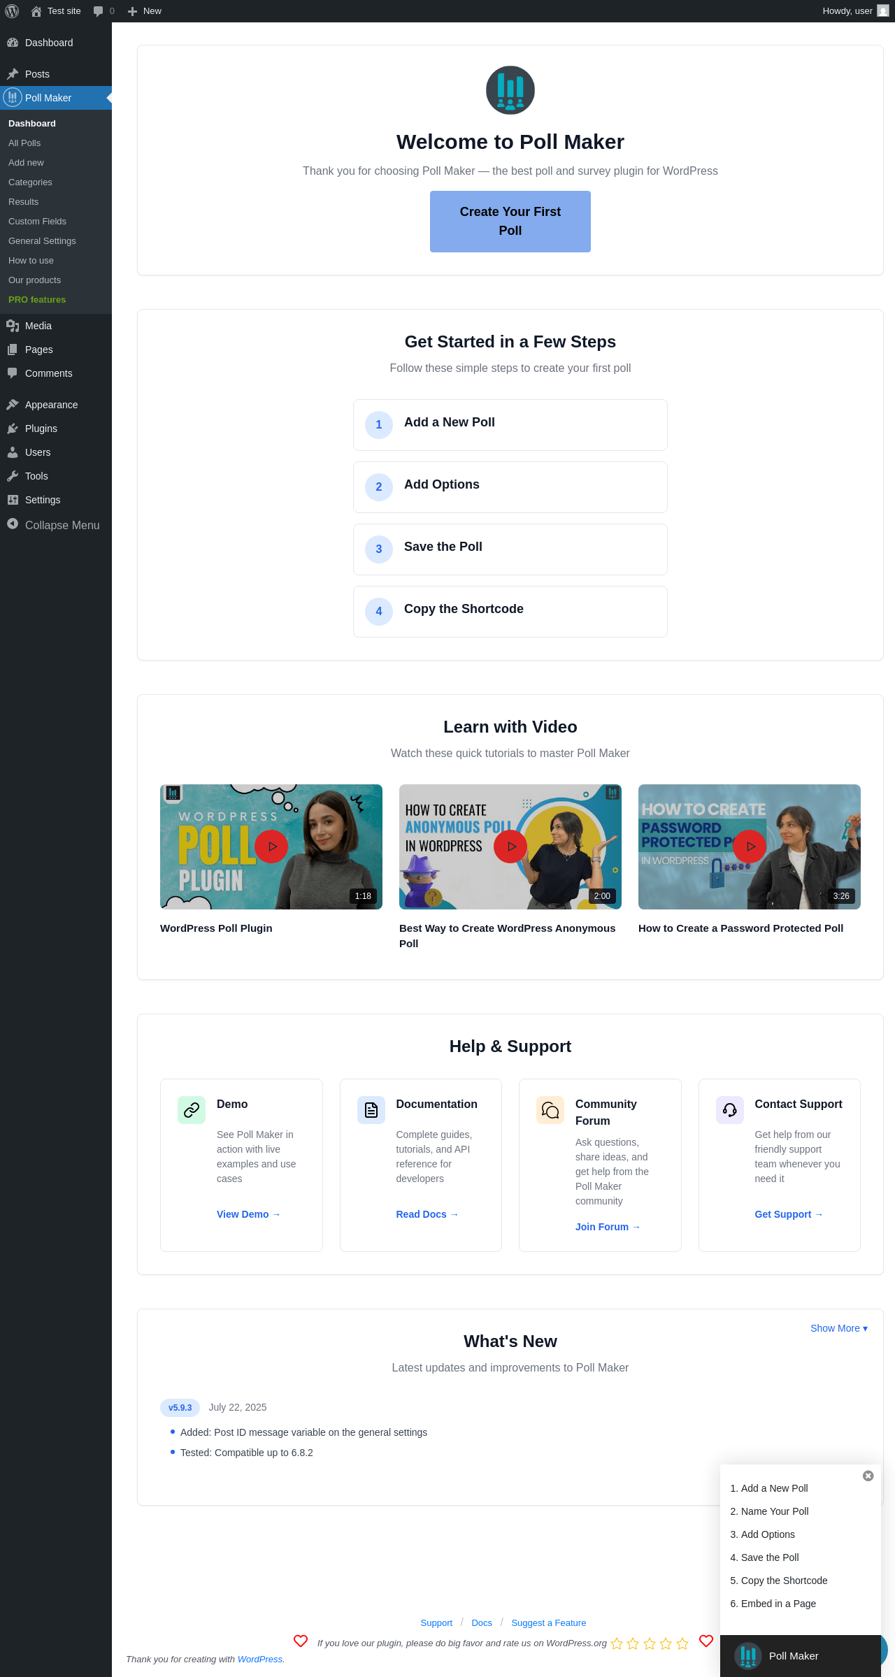Select step 4 Copy the Shortcode card
This screenshot has height=1677, width=895.
pos(510,612)
